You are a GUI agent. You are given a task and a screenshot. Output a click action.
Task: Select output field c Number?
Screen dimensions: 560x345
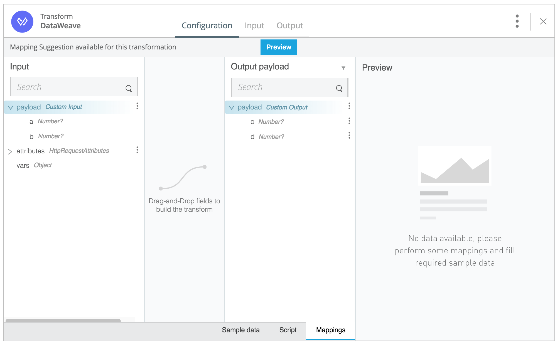click(x=267, y=122)
